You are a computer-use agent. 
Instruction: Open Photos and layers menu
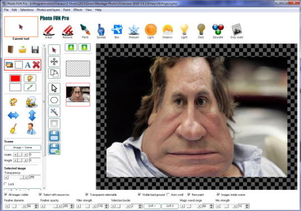pyautogui.click(x=48, y=10)
